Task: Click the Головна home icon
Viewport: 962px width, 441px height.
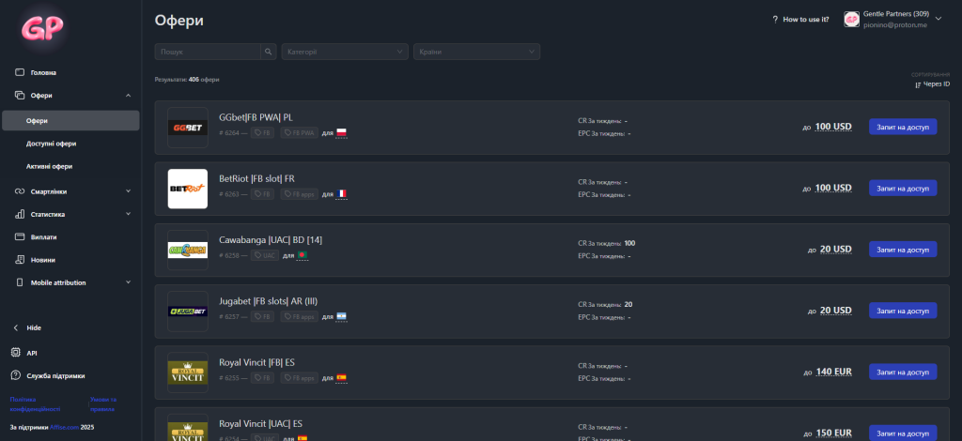Action: click(20, 72)
